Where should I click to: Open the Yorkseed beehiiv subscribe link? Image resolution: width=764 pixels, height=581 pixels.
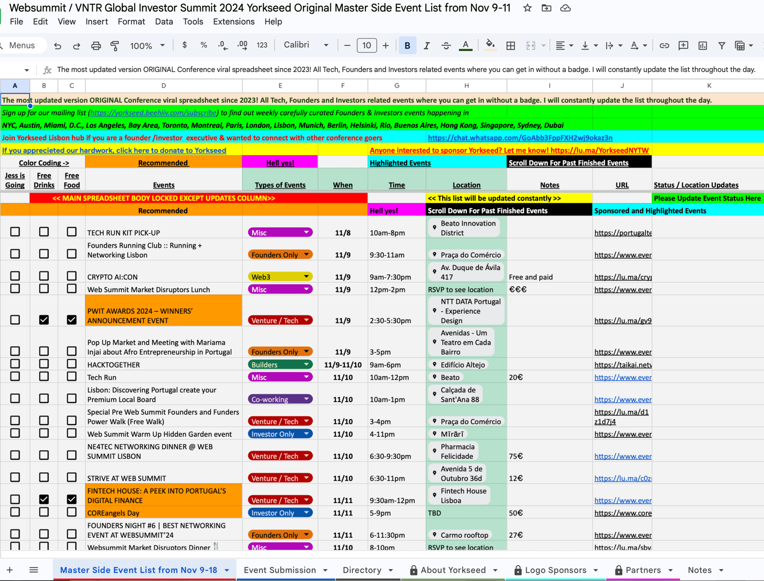tap(153, 113)
